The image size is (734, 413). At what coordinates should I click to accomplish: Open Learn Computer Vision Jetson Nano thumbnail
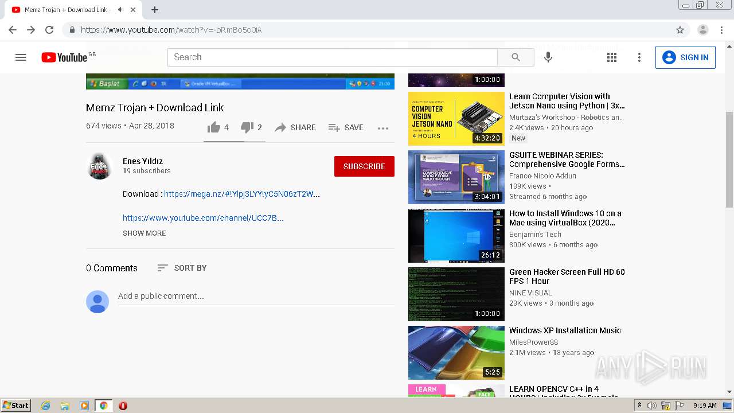pyautogui.click(x=456, y=119)
